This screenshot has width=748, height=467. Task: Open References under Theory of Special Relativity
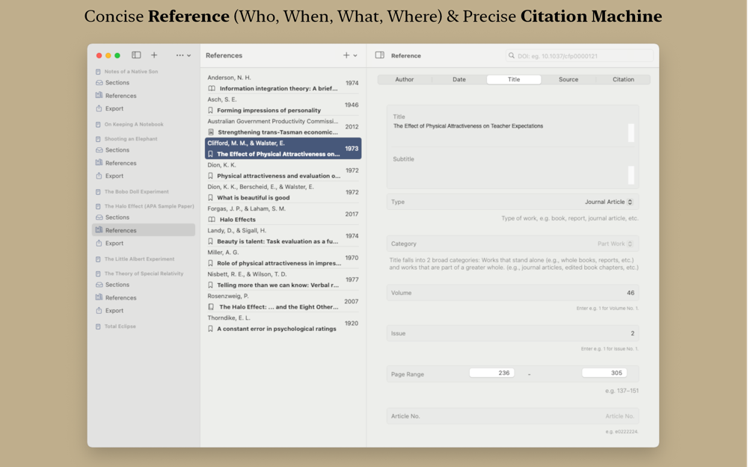(x=120, y=298)
